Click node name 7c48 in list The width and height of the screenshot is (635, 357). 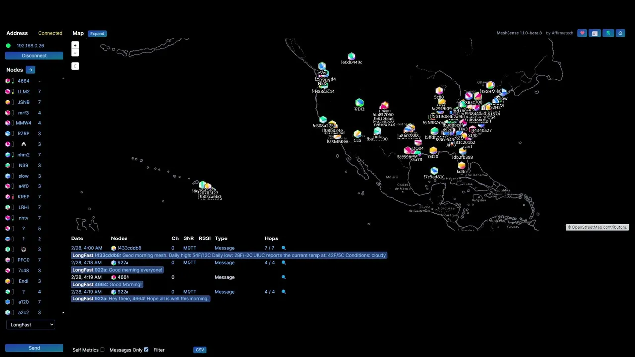tap(23, 271)
